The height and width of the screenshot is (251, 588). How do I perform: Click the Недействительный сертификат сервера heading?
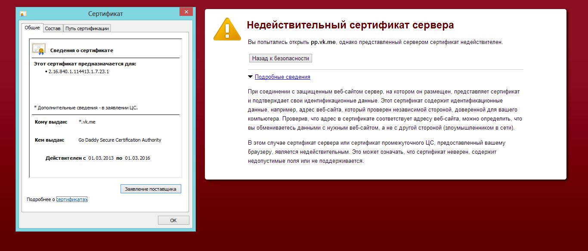tap(350, 25)
